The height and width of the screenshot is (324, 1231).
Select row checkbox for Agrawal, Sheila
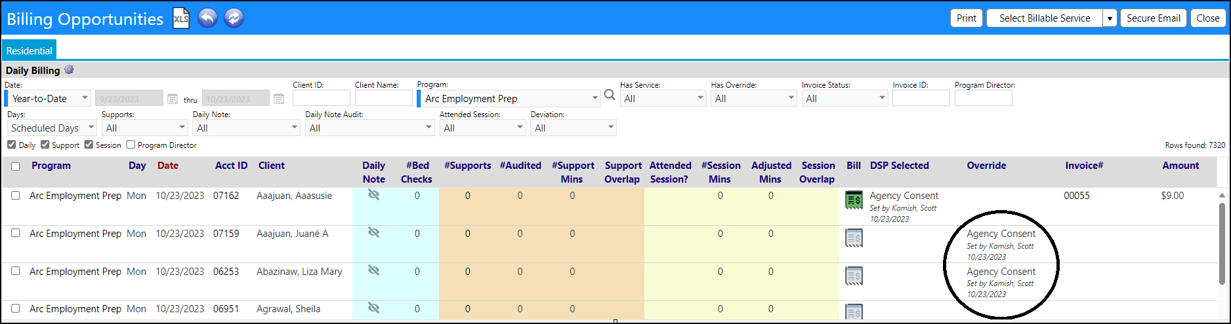click(x=16, y=308)
